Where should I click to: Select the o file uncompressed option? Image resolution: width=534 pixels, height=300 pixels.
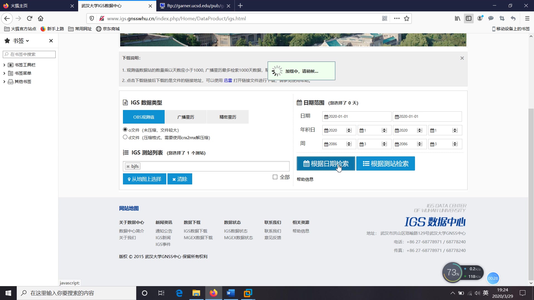tap(125, 129)
